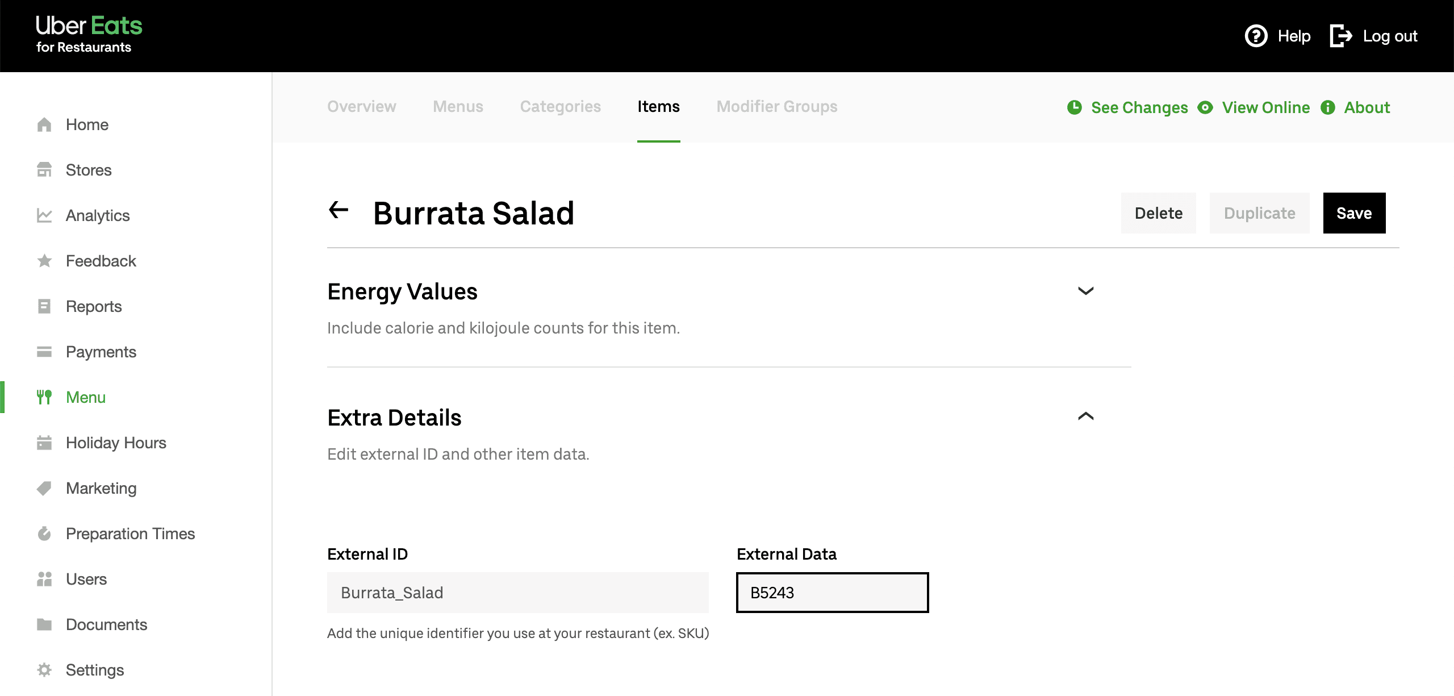This screenshot has height=696, width=1454.
Task: Click the Energy Values heading
Action: pos(402,291)
